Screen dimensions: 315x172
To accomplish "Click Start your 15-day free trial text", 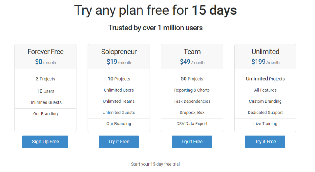I will 155,164.
